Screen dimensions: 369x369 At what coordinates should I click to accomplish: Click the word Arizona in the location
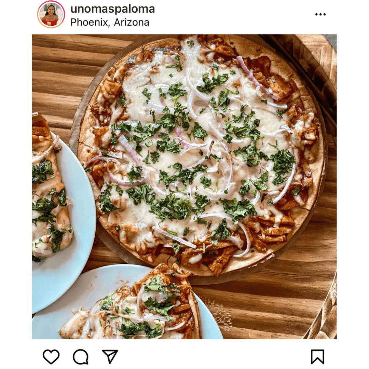pos(132,22)
